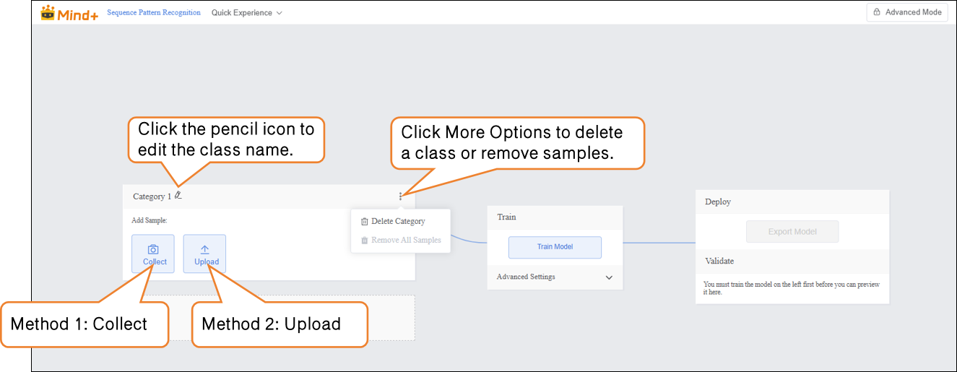Open the Quick Experience dropdown
This screenshot has height=372, width=957.
[246, 13]
